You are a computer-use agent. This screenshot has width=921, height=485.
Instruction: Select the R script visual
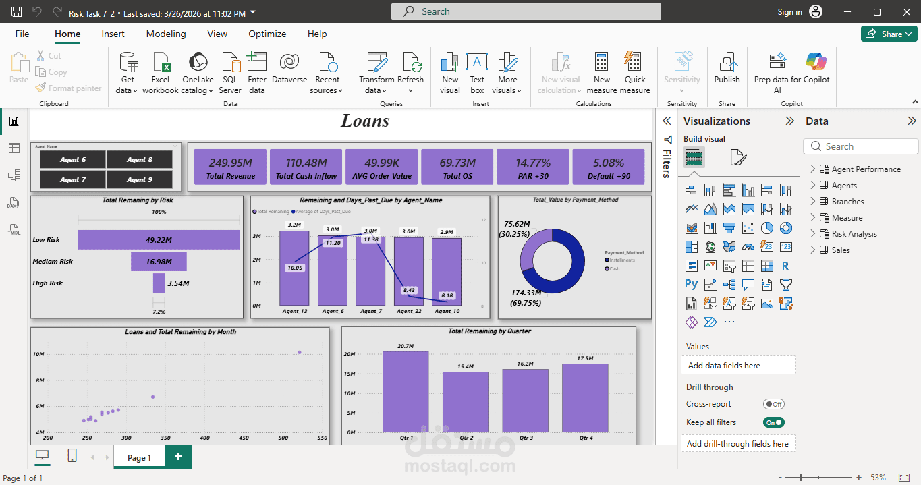click(785, 266)
